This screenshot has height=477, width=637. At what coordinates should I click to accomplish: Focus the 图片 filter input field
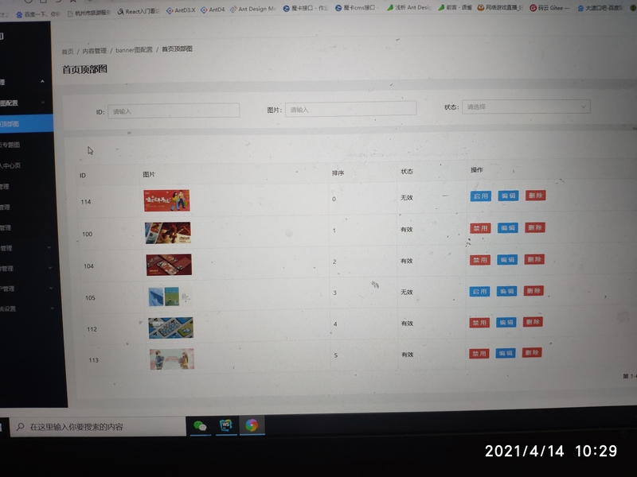350,109
